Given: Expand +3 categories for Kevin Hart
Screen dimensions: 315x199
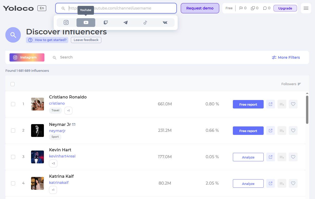Looking at the screenshot, I should (x=53, y=163).
